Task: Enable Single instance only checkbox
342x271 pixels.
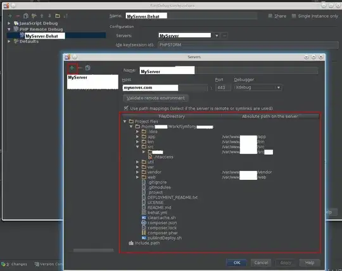Action: pyautogui.click(x=294, y=16)
